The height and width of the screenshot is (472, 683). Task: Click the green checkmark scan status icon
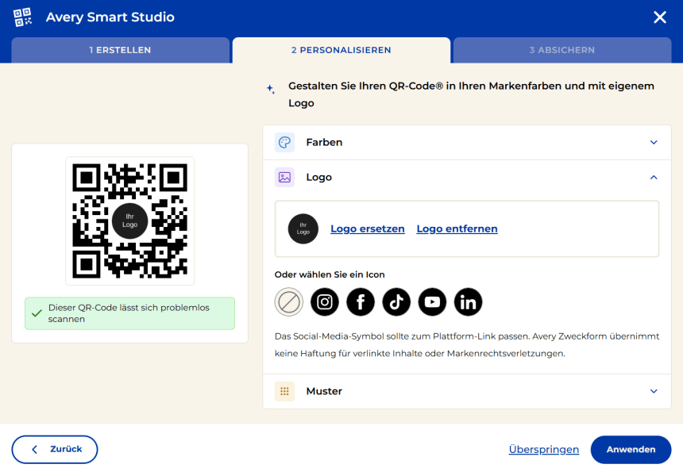[37, 313]
